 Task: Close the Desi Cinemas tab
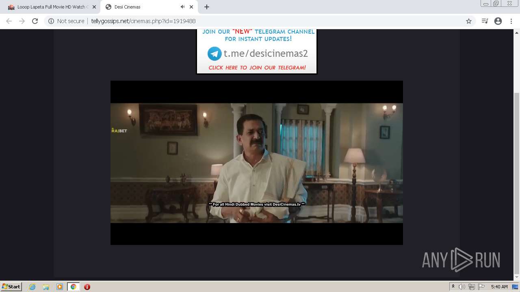191,7
